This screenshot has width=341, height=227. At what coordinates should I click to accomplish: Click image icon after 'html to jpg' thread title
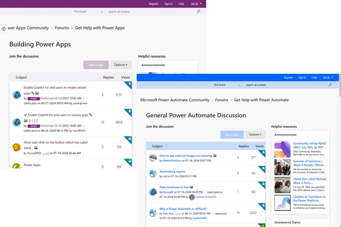click(215, 156)
